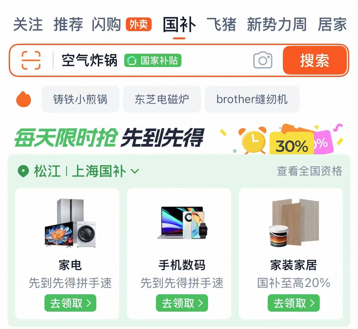This screenshot has height=329, width=358.
Task: Tap 去领取 under 家电
Action: 71,303
